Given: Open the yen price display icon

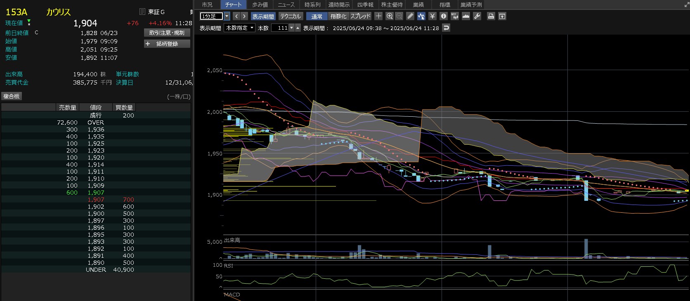Looking at the screenshot, I should coord(432,16).
